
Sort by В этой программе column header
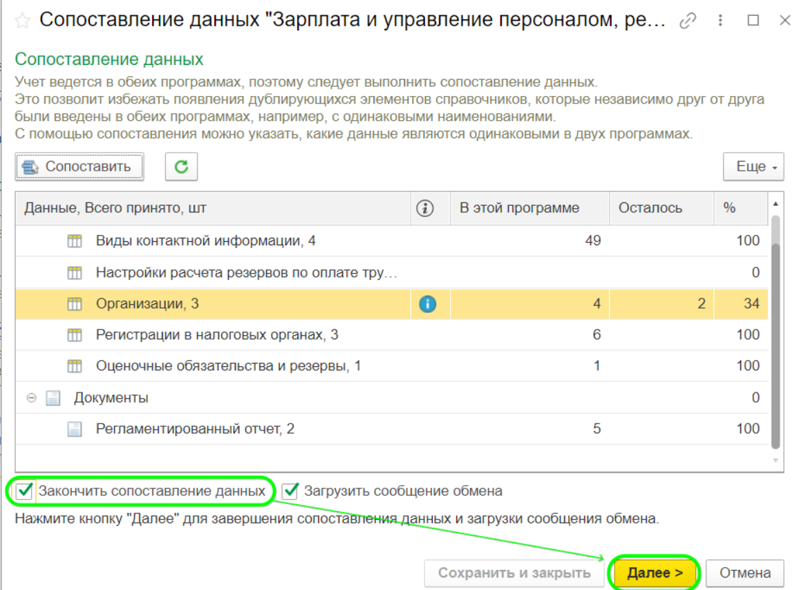[x=519, y=208]
